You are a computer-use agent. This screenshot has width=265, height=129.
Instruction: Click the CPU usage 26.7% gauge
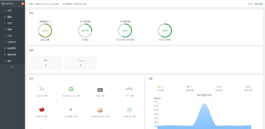click(x=85, y=31)
